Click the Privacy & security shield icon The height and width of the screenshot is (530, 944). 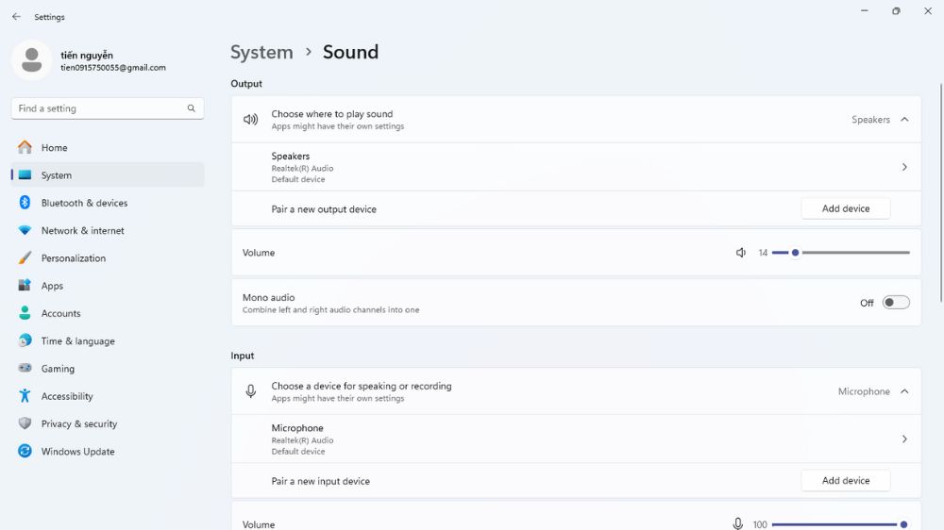[25, 423]
